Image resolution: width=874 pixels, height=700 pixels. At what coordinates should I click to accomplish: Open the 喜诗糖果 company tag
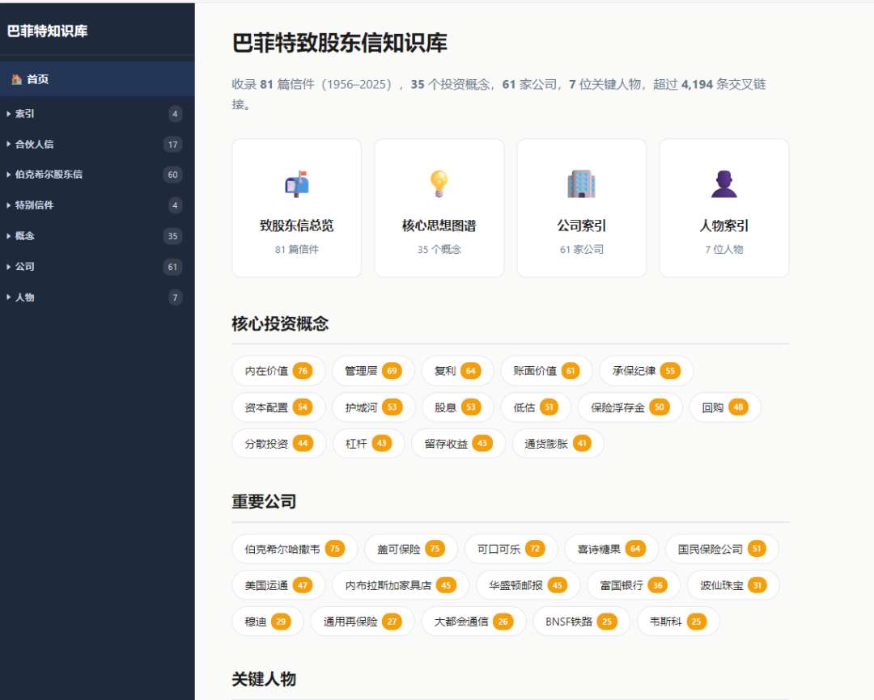click(x=612, y=549)
